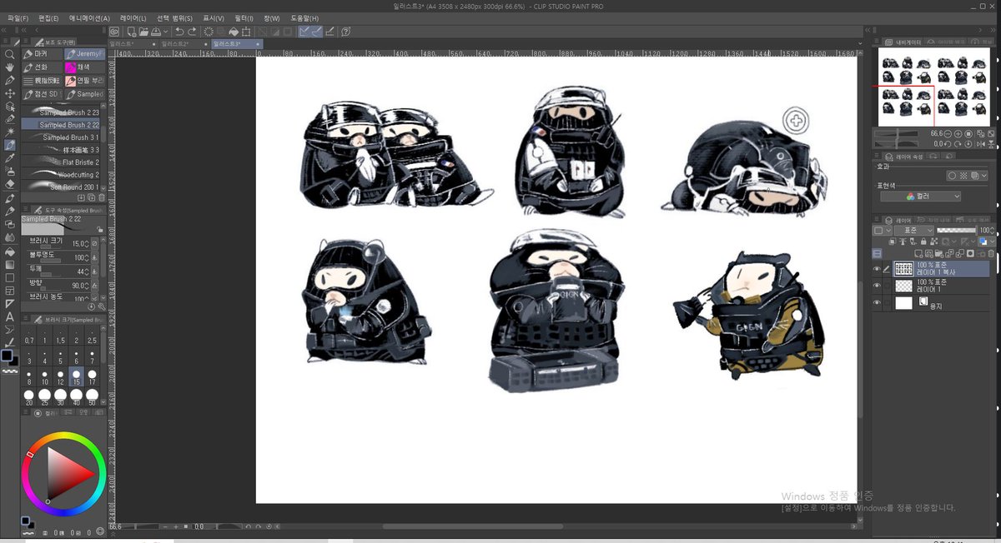
Task: Click the Redo arrow in command bar
Action: (193, 32)
